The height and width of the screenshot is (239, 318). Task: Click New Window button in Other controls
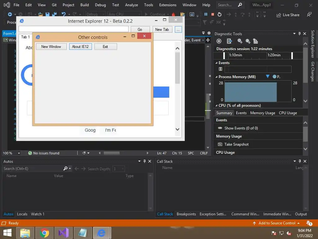pos(51,47)
